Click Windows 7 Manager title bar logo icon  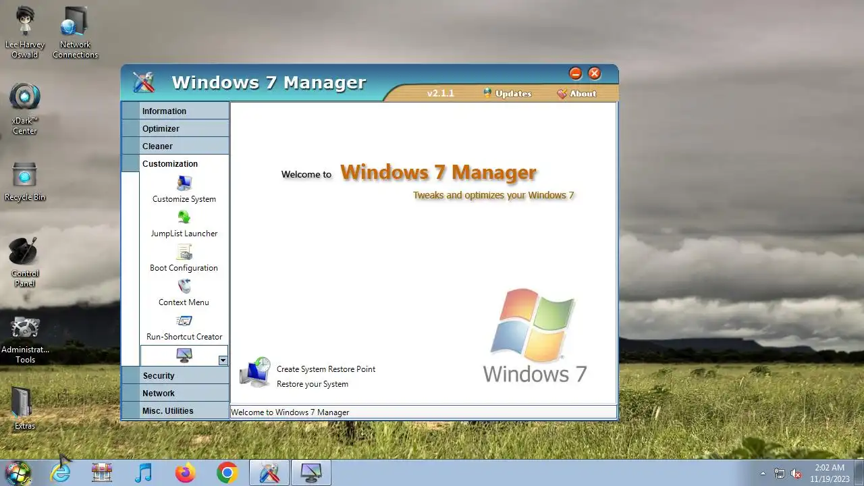click(144, 82)
